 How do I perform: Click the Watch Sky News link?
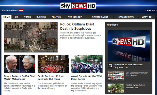[9, 10]
